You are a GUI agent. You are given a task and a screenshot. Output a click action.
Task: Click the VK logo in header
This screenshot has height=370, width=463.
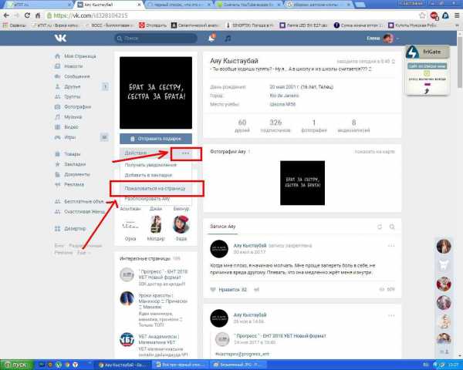(60, 38)
